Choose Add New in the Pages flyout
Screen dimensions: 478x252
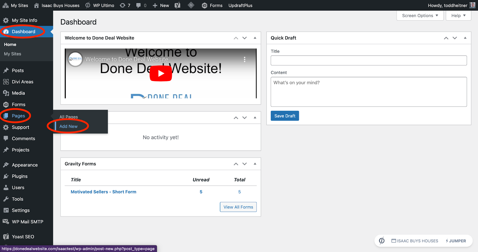(68, 126)
